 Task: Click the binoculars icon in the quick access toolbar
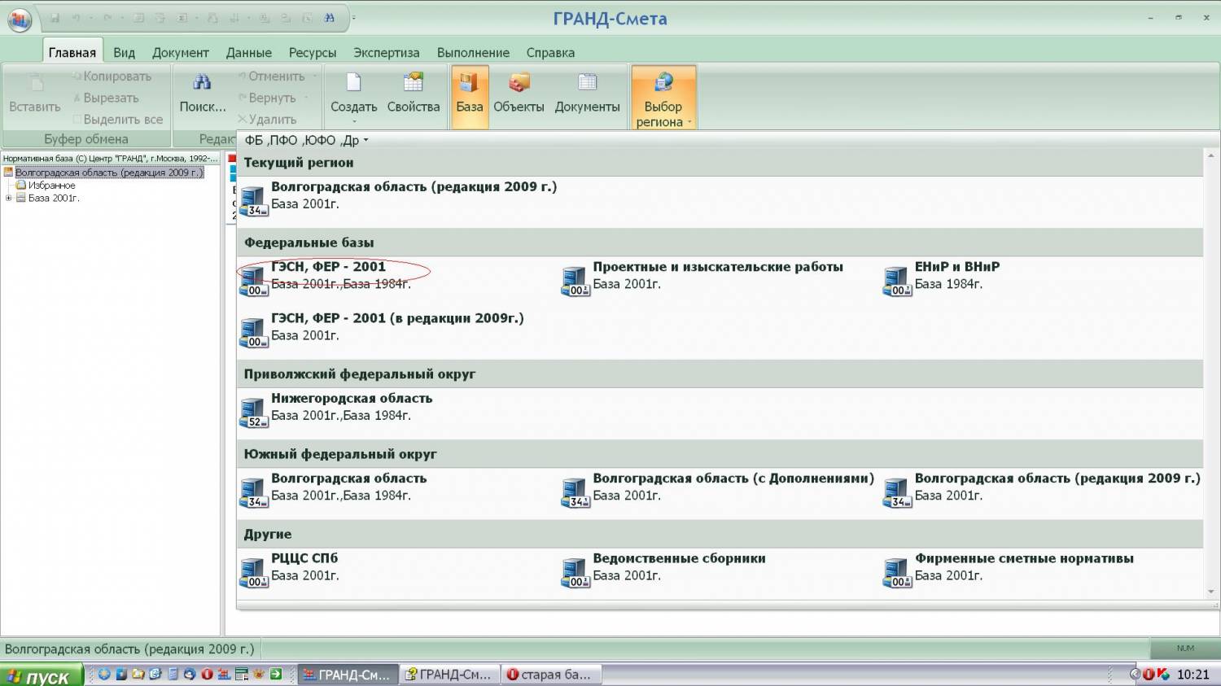(x=329, y=17)
